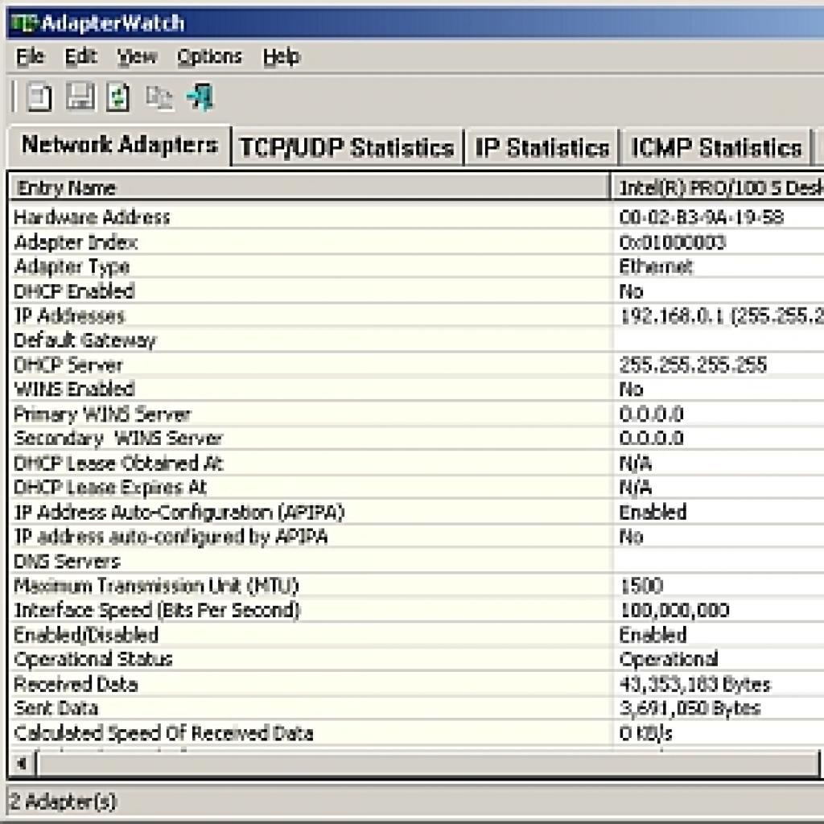Click the Sent Data value in Bytes
Screen dimensions: 824x824
[x=690, y=708]
